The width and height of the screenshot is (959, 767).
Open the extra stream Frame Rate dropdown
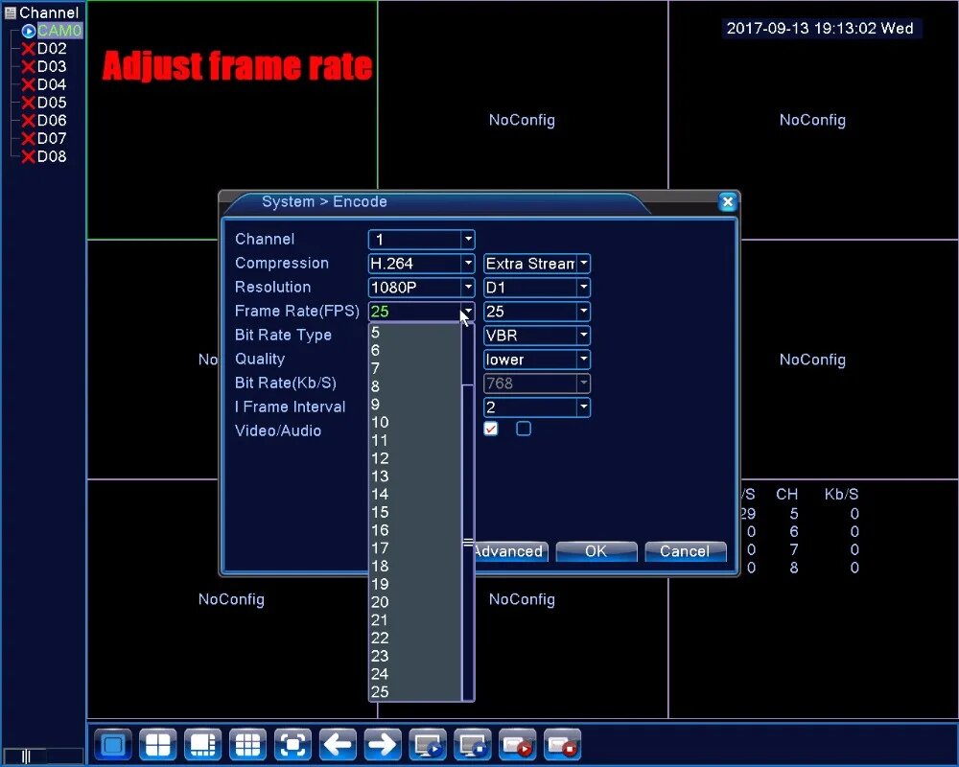click(x=537, y=312)
